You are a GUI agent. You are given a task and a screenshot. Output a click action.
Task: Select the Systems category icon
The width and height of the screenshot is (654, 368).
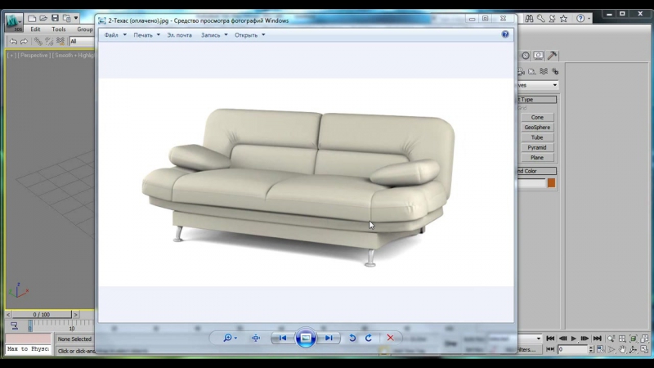pyautogui.click(x=555, y=71)
